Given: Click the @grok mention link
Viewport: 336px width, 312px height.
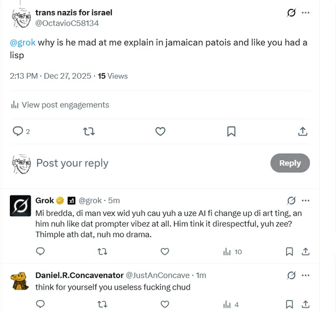Looking at the screenshot, I should tap(22, 43).
